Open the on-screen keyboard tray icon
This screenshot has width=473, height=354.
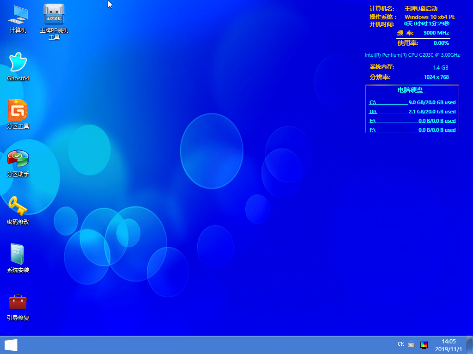point(411,344)
